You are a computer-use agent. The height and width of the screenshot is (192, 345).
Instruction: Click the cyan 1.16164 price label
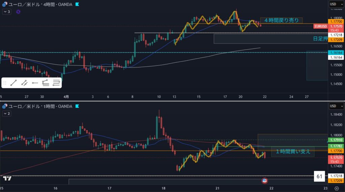point(336,53)
